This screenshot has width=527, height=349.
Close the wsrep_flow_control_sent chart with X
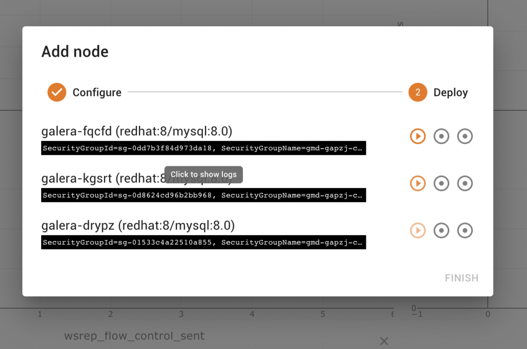[384, 341]
